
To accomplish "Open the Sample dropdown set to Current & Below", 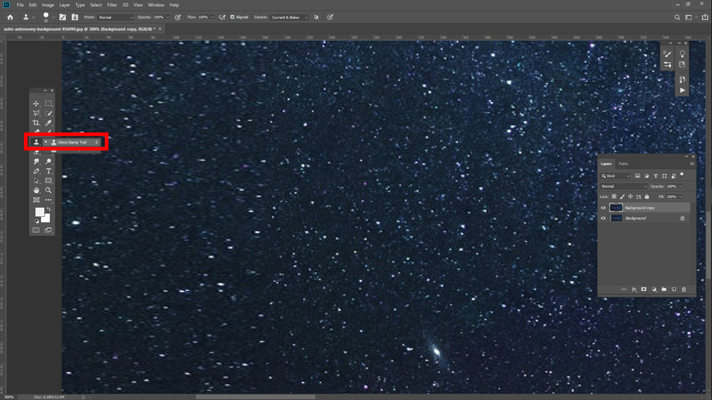I will [x=290, y=17].
